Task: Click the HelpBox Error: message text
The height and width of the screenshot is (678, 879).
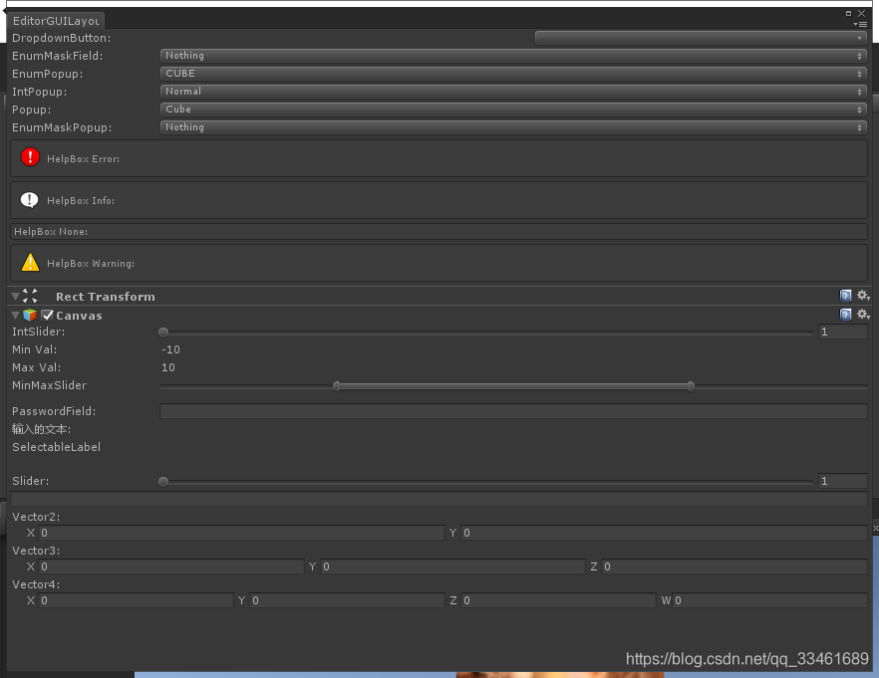Action: click(83, 158)
